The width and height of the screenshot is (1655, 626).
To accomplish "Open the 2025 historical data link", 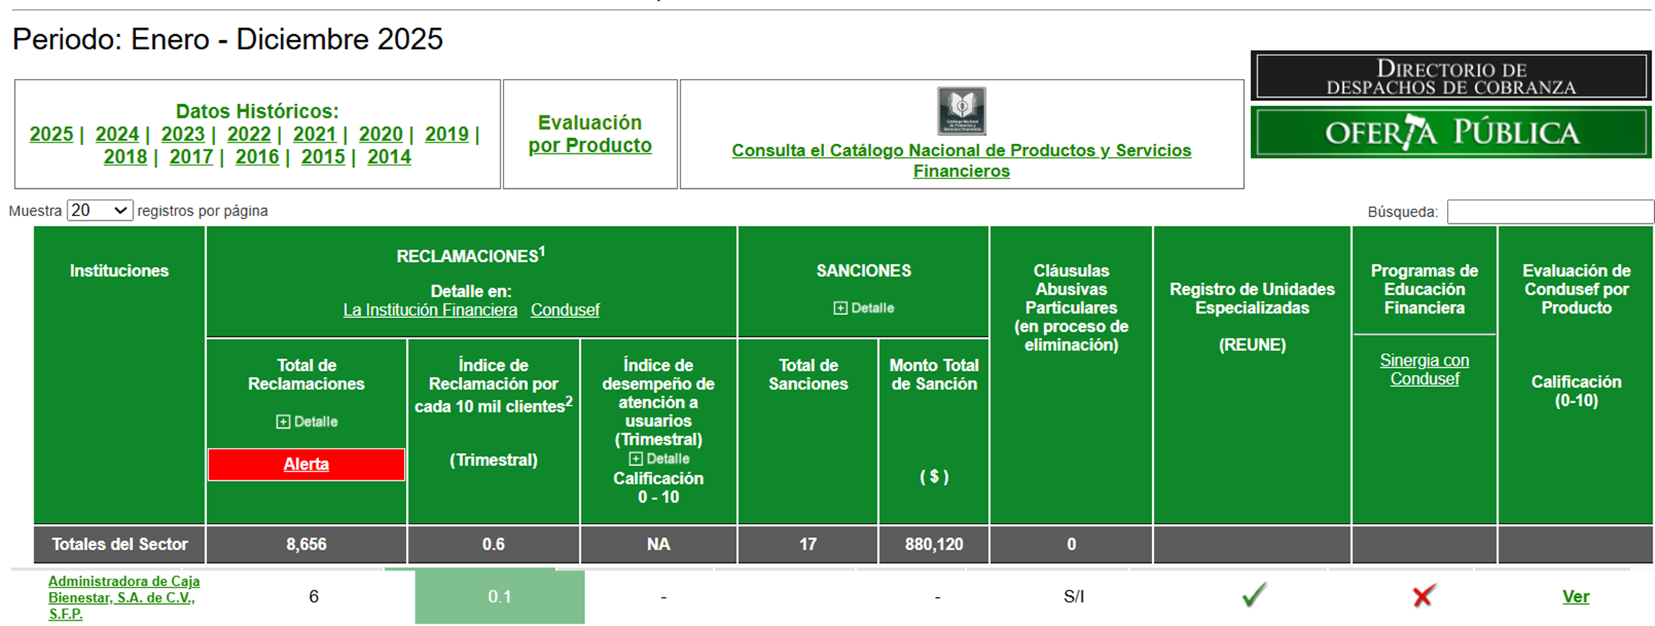I will tap(51, 134).
